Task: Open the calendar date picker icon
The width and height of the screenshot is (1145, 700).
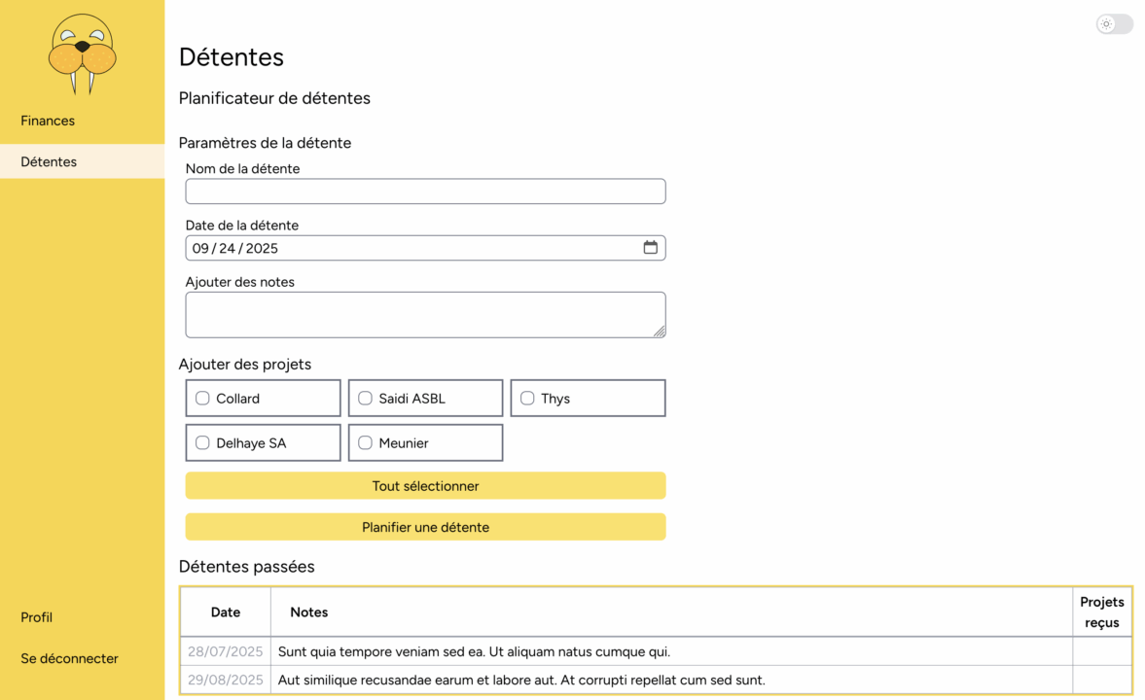Action: click(650, 248)
